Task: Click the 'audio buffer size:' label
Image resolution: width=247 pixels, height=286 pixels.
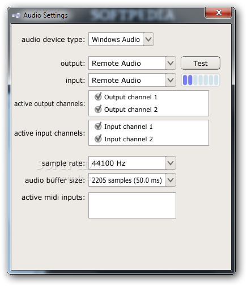Action: point(55,180)
